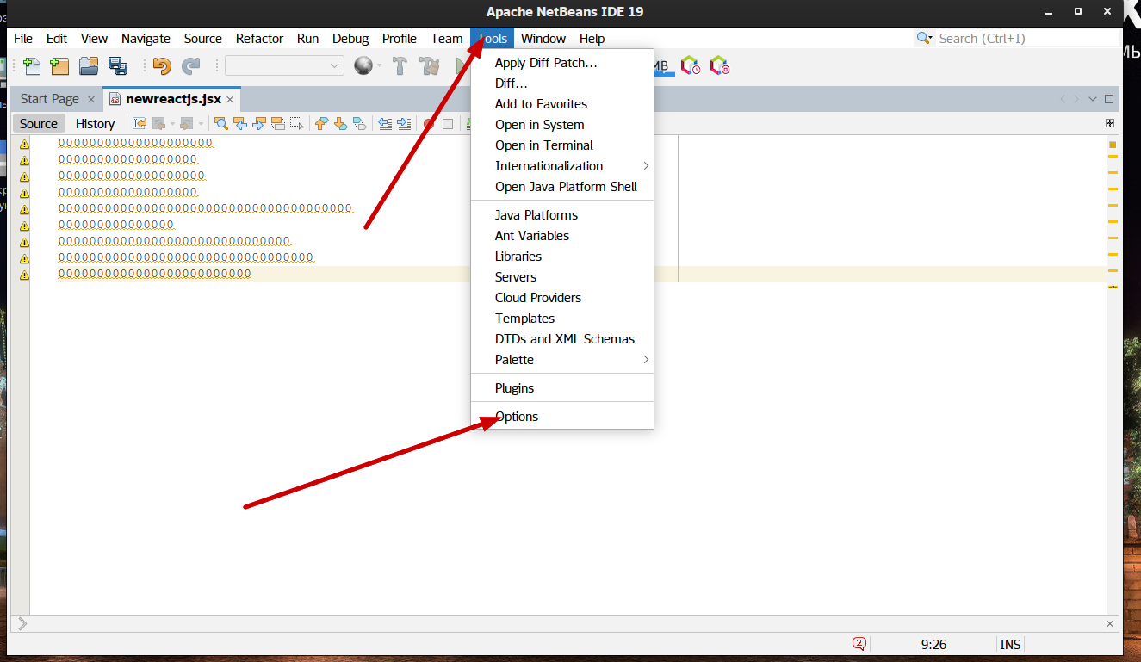Click the New File toolbar icon
Screen dimensions: 1141x662
tap(33, 65)
